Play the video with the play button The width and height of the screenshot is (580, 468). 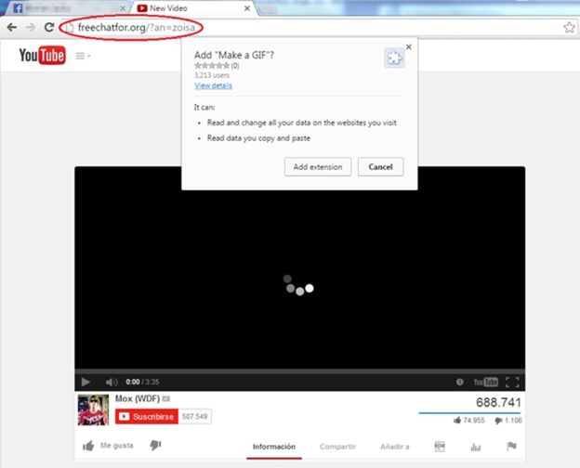tap(86, 382)
